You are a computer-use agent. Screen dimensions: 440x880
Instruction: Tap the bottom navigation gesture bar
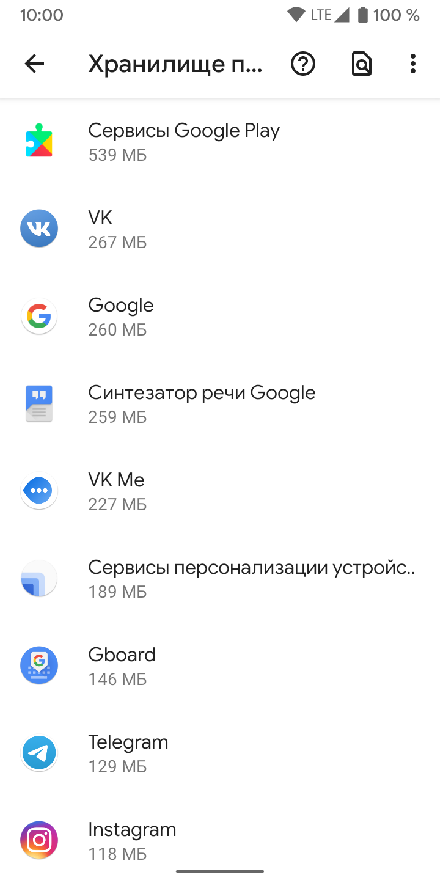[x=220, y=871]
